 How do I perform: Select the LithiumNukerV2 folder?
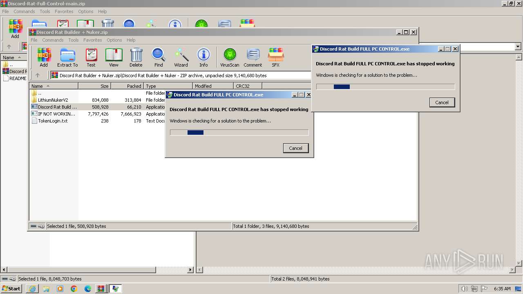53,100
